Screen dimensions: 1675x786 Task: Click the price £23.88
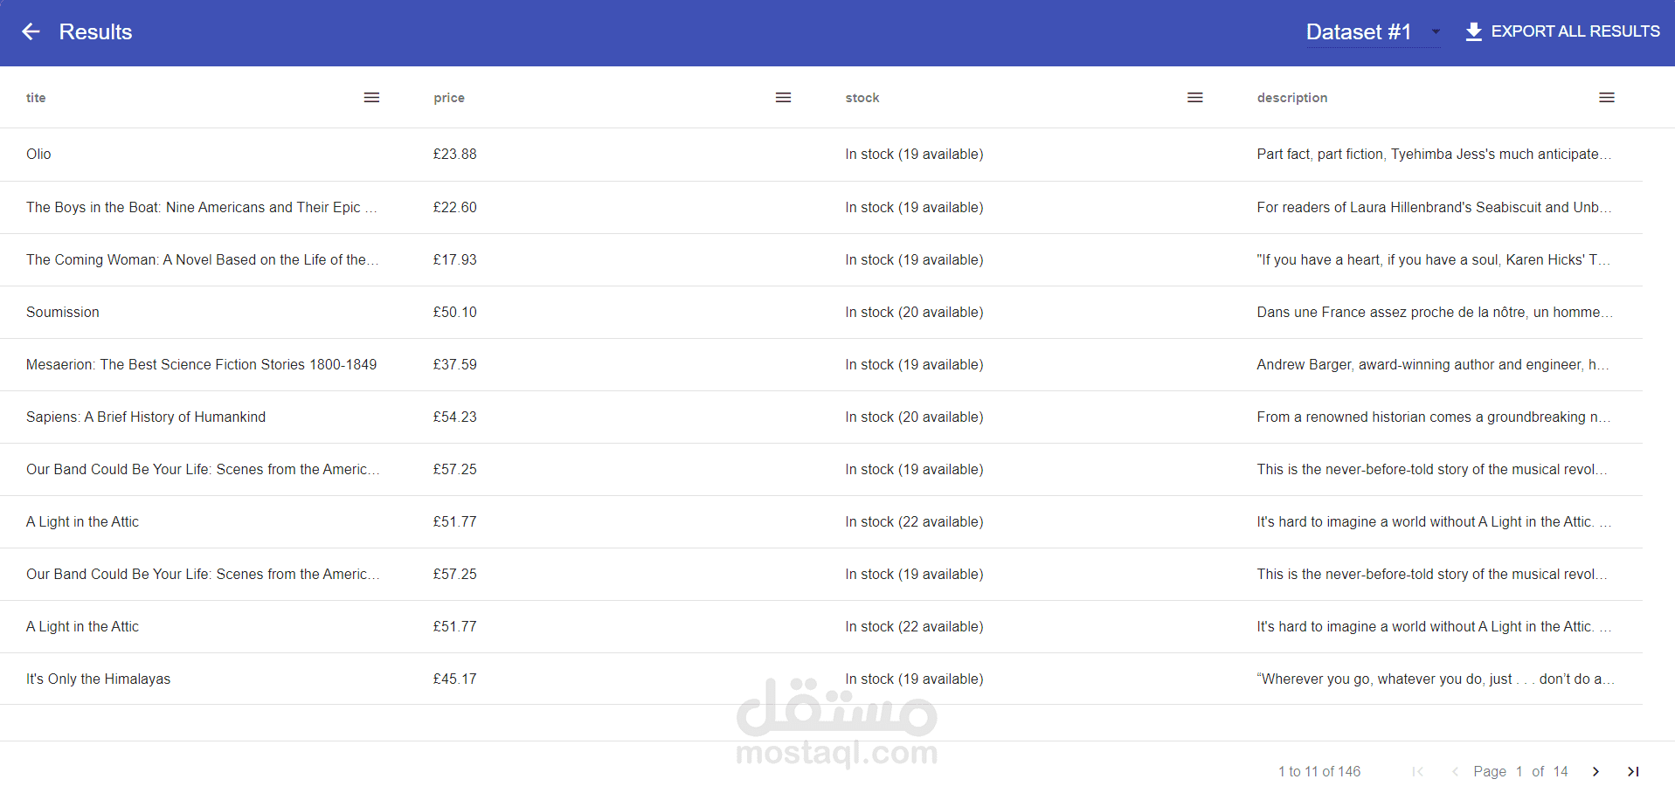pyautogui.click(x=455, y=155)
